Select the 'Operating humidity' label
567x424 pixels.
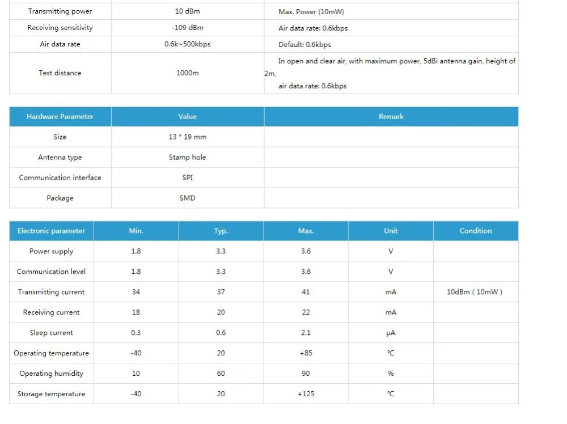(x=52, y=374)
